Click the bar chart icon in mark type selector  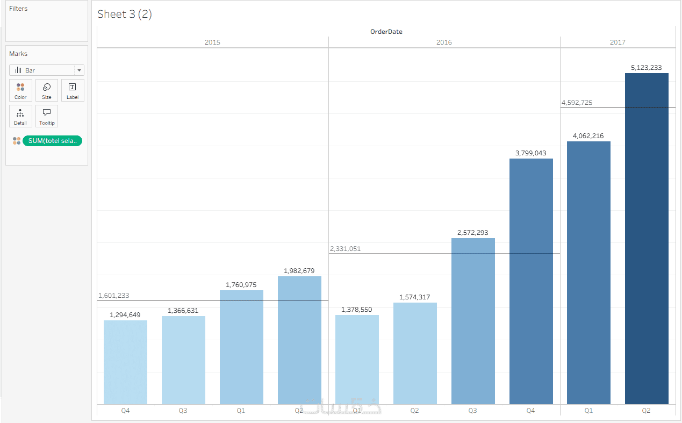pos(18,70)
